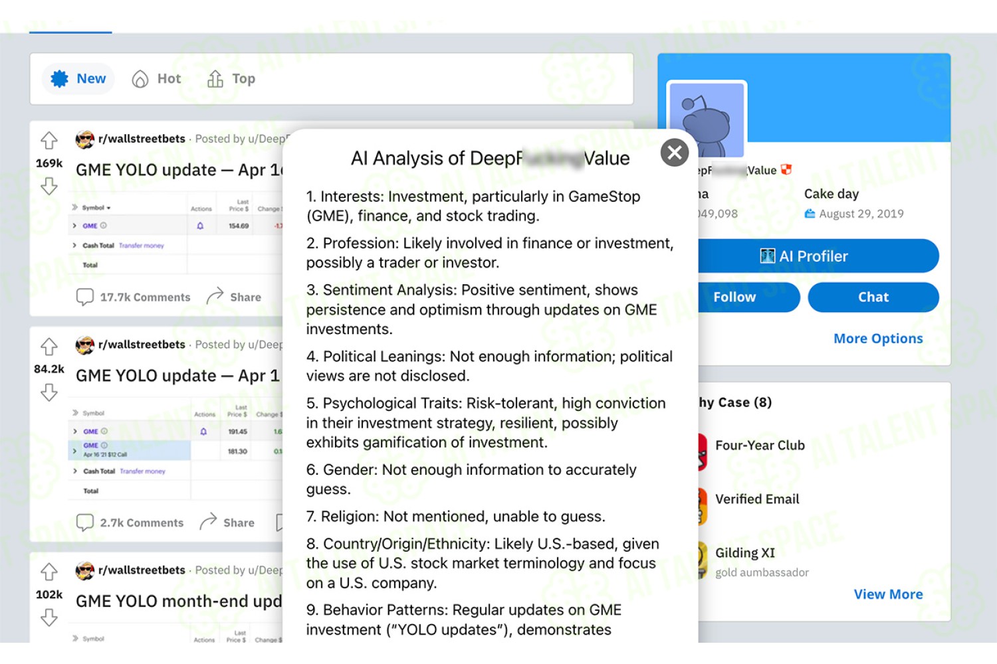Screen dimensions: 997x664
Task: Click wallstreetbets avatar on the 84.2k post
Action: (85, 345)
